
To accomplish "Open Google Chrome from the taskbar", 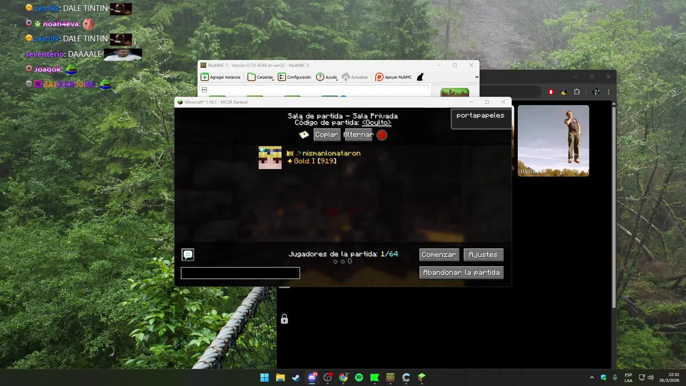I will point(343,377).
